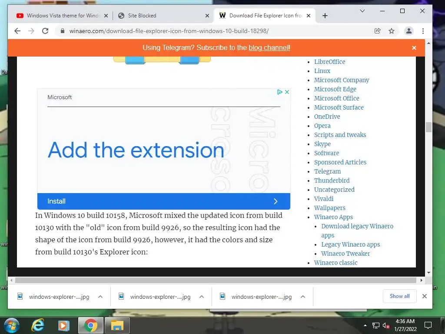The width and height of the screenshot is (445, 334).
Task: Open the Microsoft Surface category
Action: 339,107
